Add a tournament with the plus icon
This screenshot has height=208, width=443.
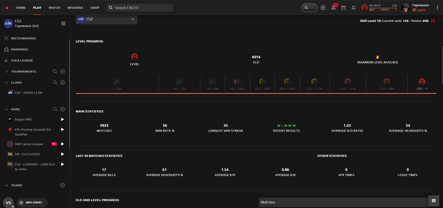click(63, 72)
